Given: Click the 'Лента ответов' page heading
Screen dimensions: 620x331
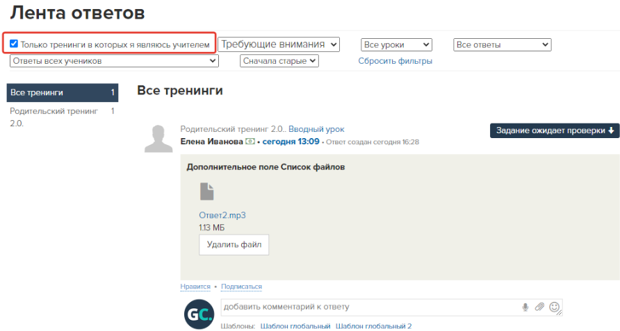Looking at the screenshot, I should (78, 12).
